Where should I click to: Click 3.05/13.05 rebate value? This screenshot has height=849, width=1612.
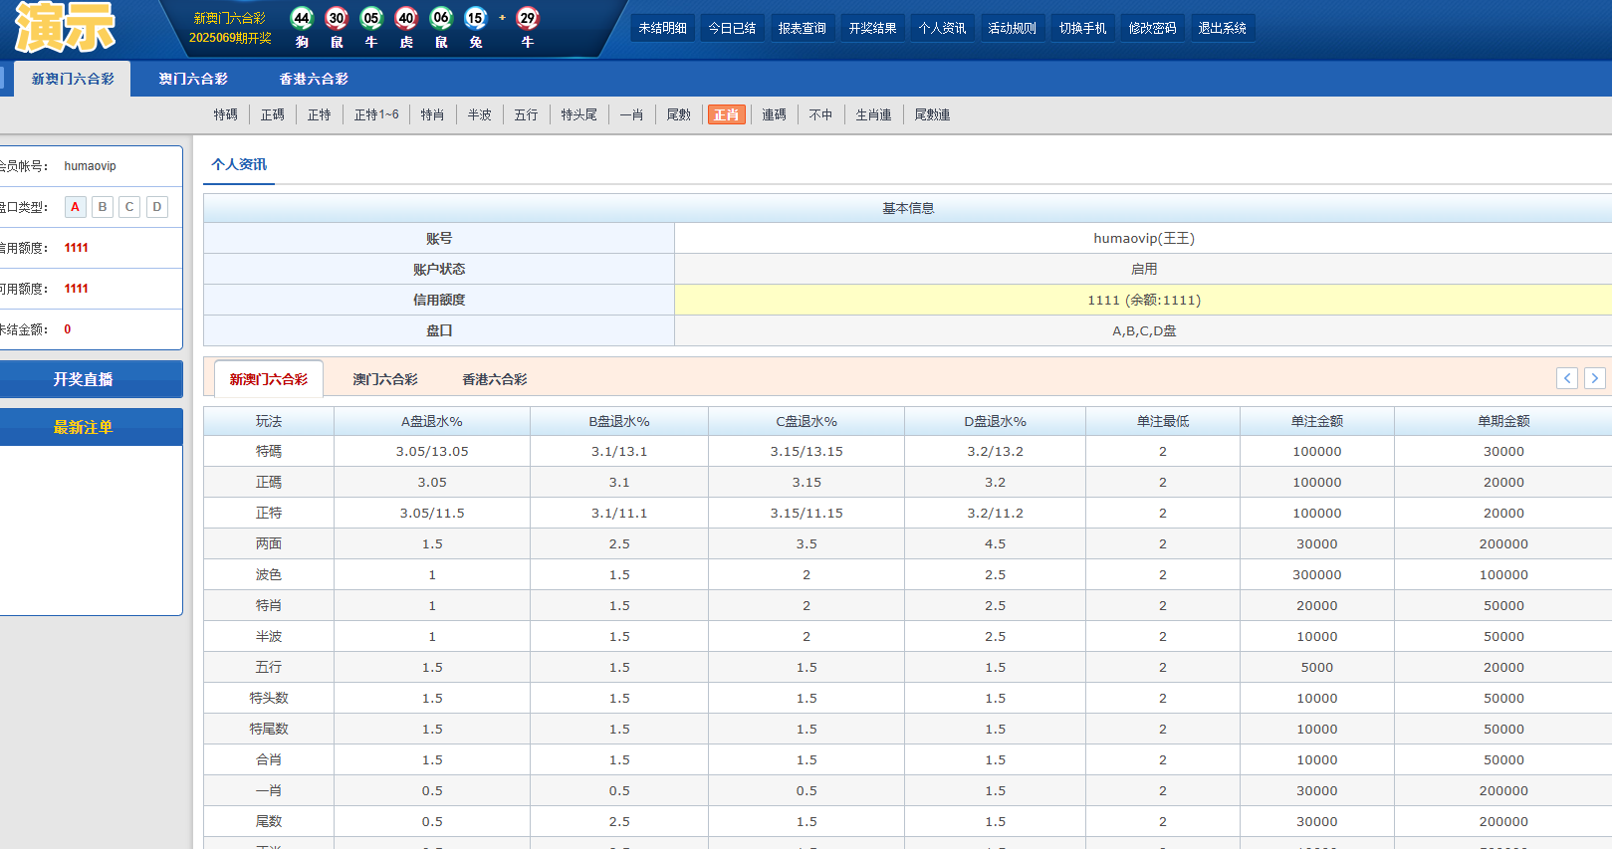[x=432, y=451]
